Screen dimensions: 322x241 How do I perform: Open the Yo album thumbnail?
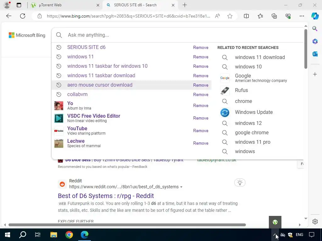coord(59,106)
